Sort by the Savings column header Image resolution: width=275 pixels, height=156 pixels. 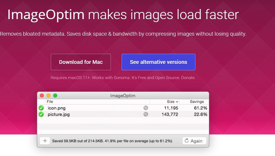click(x=197, y=101)
